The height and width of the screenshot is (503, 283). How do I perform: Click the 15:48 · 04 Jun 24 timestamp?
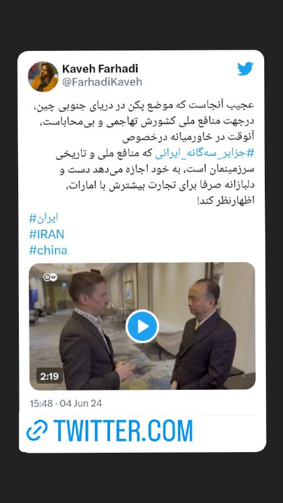coord(66,403)
